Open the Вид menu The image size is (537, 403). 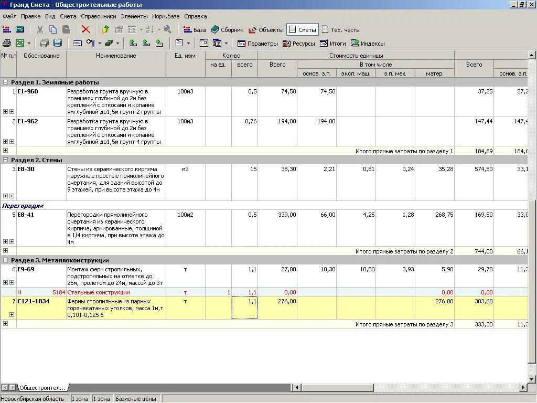pos(50,16)
